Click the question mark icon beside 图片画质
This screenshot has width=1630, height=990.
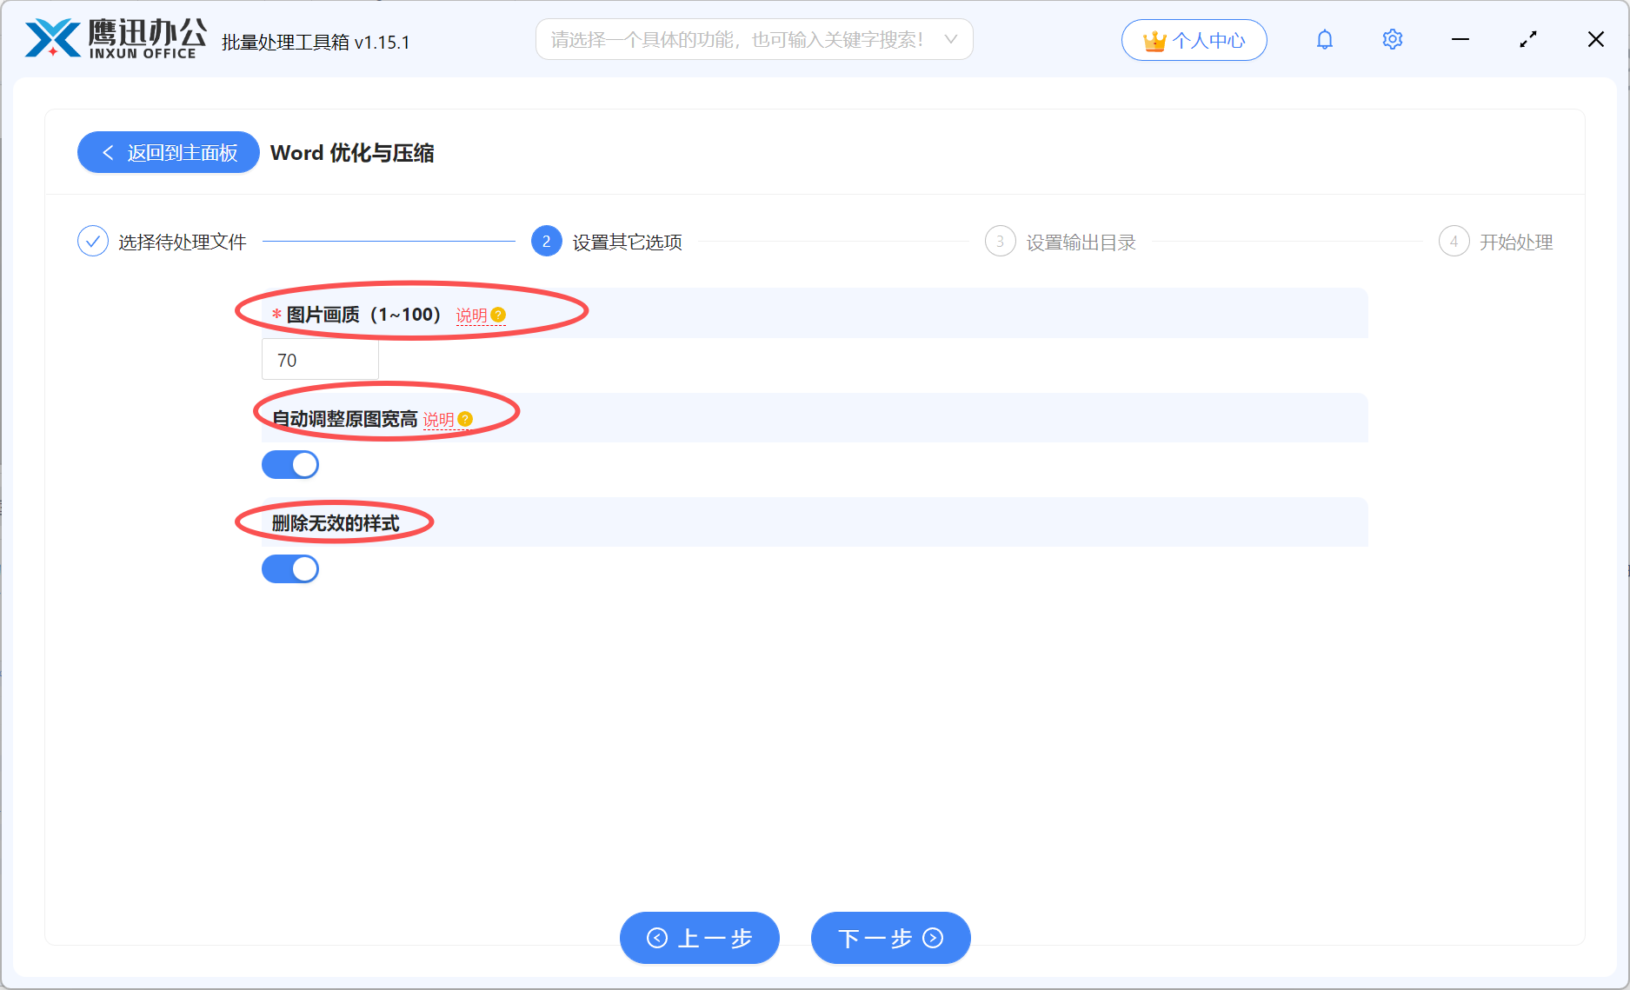tap(498, 315)
